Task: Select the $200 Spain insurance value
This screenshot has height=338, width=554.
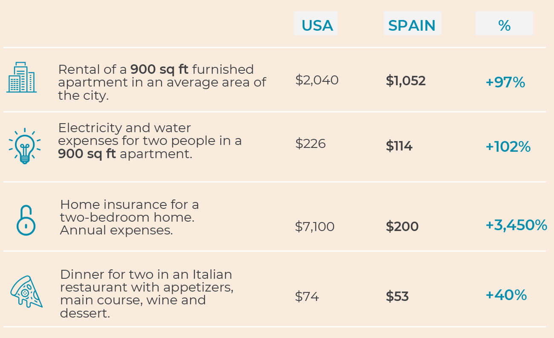Action: click(x=402, y=226)
